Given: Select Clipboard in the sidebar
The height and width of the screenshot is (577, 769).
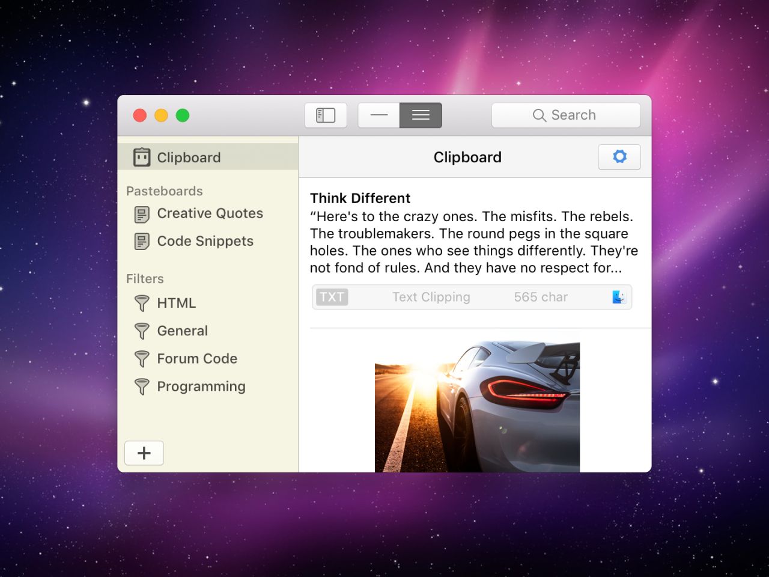Looking at the screenshot, I should (189, 157).
